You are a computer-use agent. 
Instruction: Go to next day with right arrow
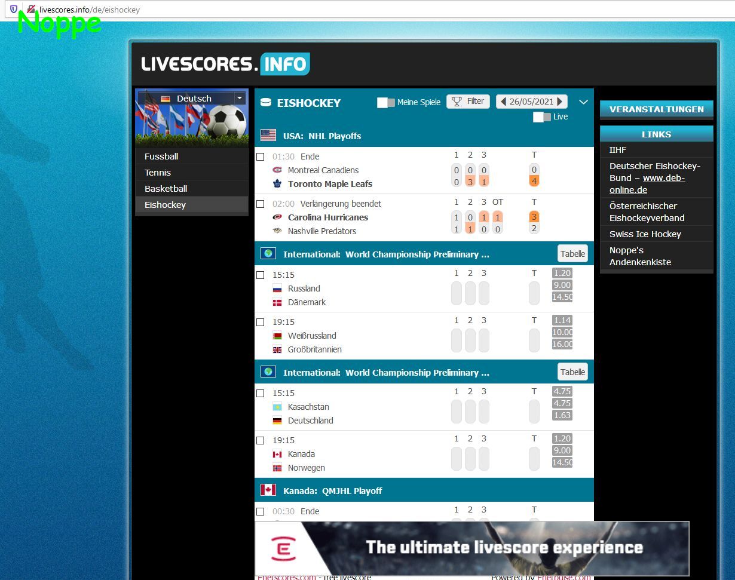560,102
